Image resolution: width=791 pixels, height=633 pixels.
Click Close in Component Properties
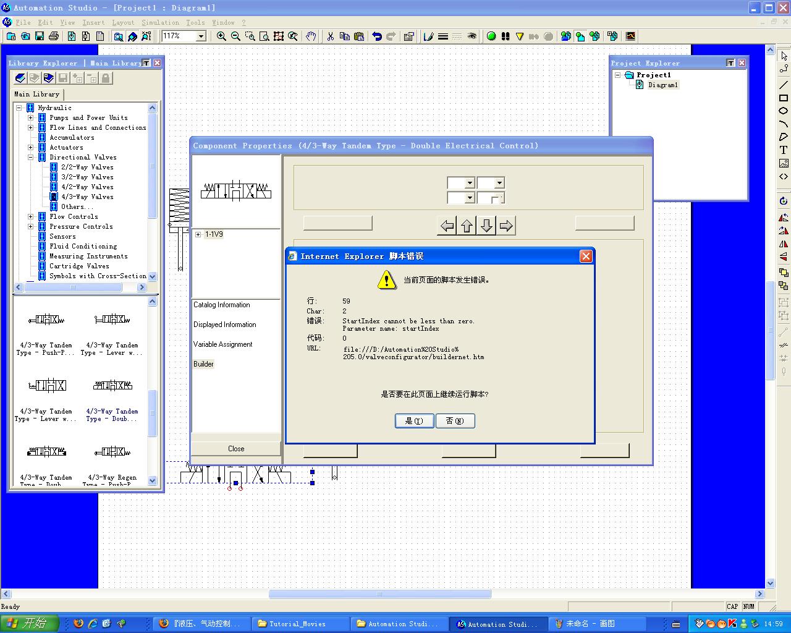coord(236,449)
